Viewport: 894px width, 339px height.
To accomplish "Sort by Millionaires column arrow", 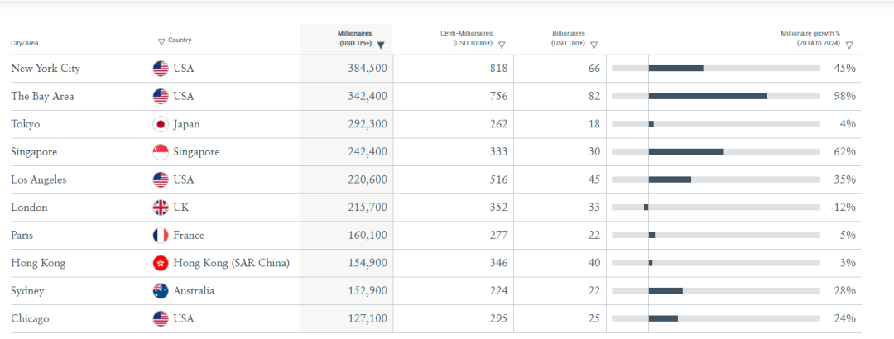I will coord(381,45).
